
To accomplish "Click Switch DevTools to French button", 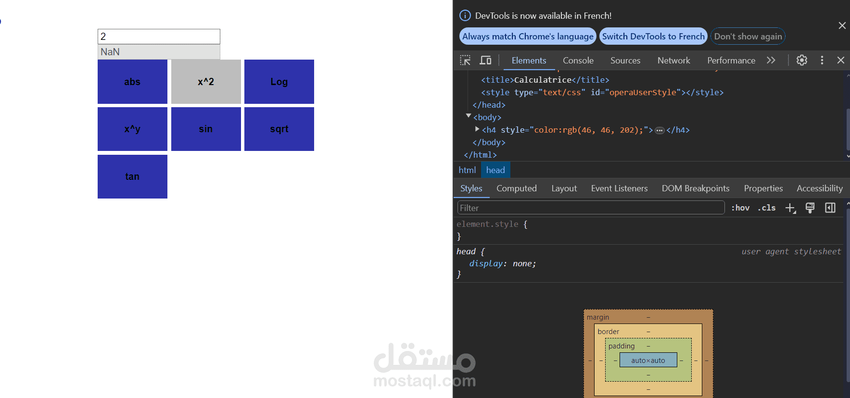I will click(x=653, y=37).
